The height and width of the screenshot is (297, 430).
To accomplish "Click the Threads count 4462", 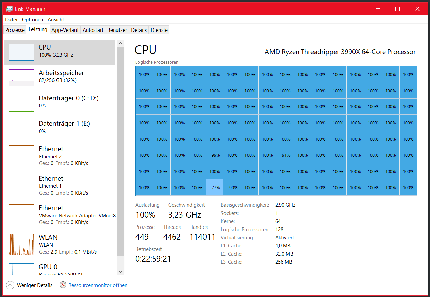I will 172,237.
